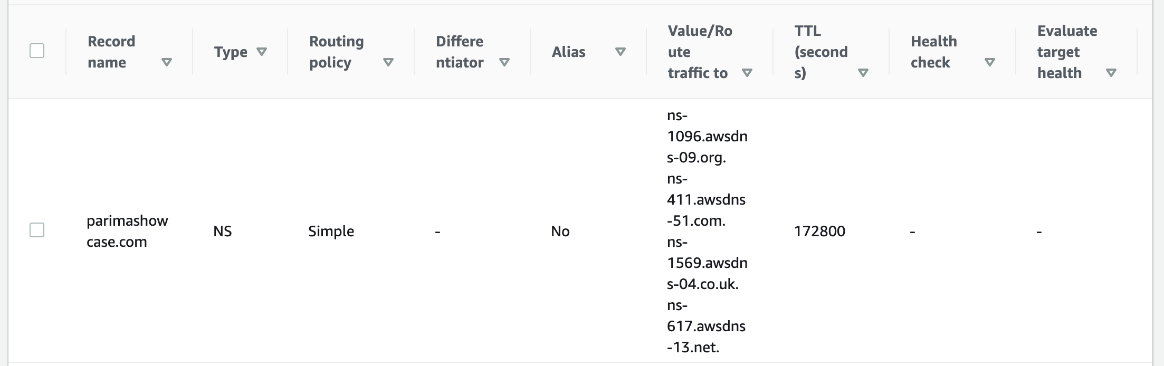
Task: Click the Value/Route traffic to sort arrow
Action: pos(747,73)
